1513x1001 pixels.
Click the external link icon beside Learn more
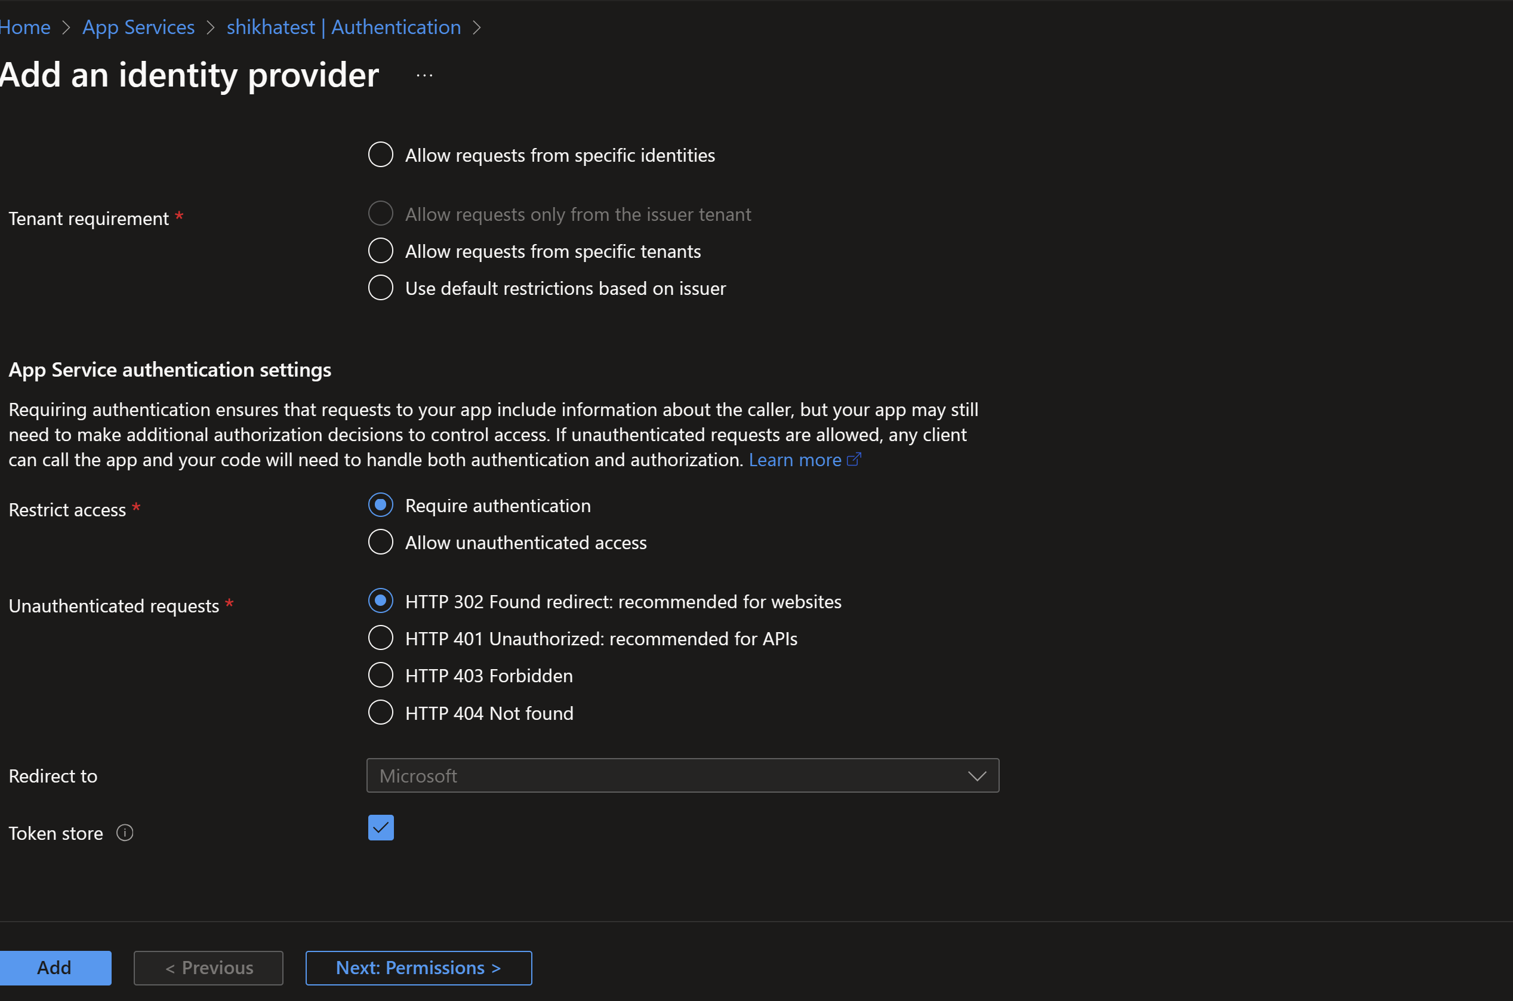click(853, 459)
